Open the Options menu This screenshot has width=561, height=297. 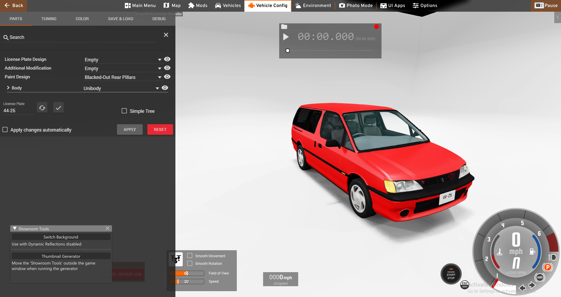425,6
